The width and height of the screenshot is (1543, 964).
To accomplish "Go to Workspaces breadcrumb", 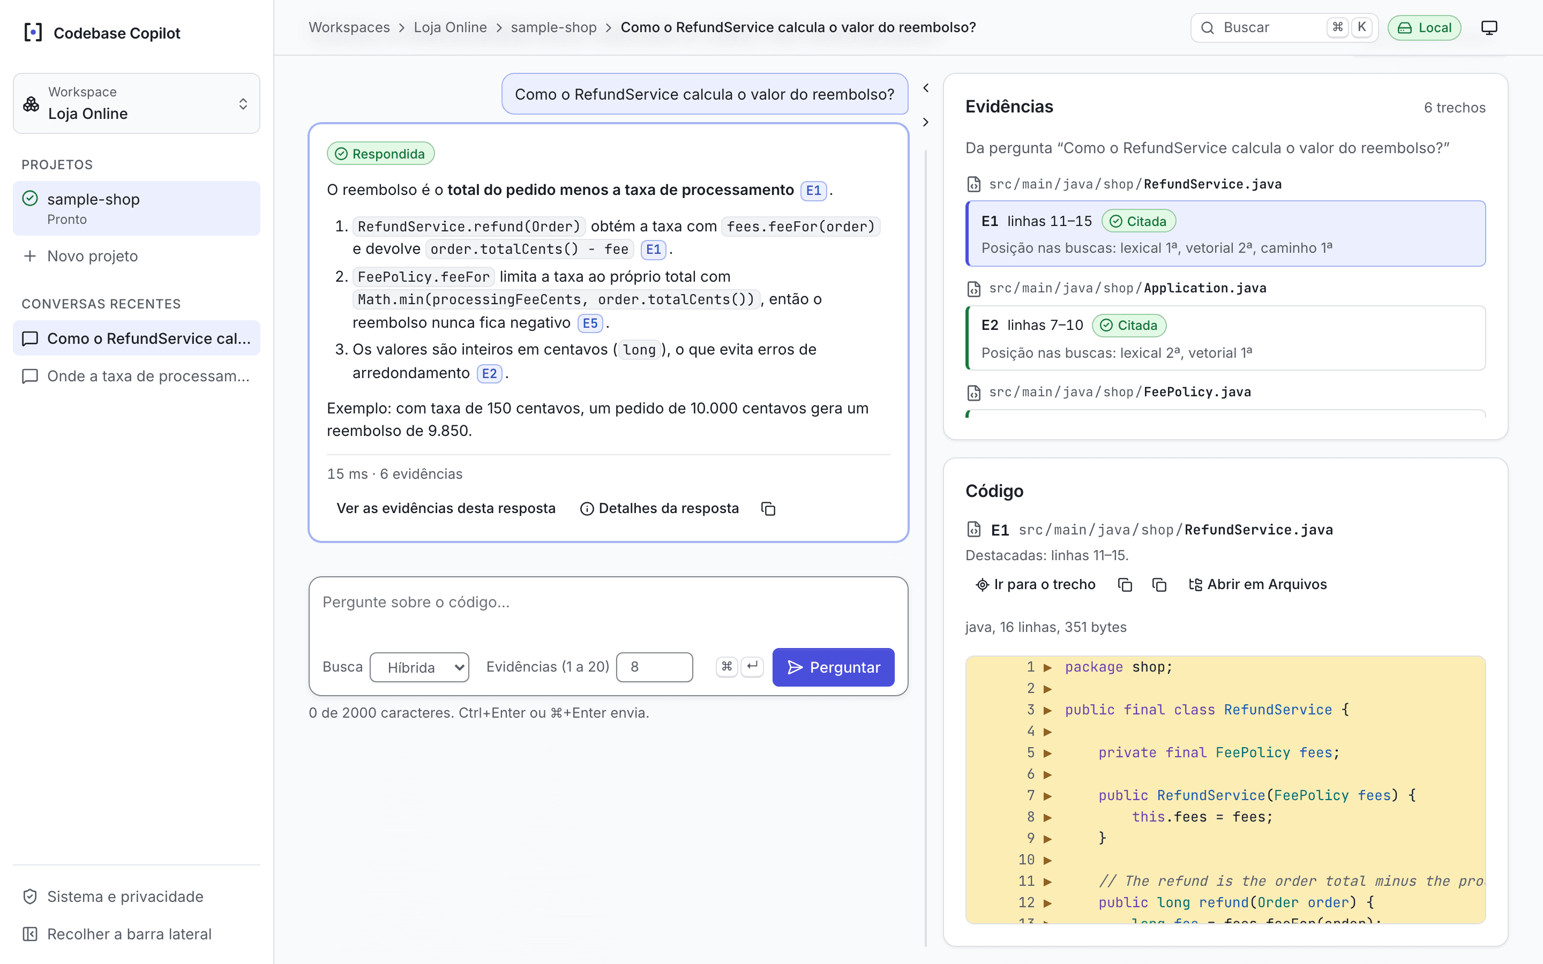I will point(349,27).
